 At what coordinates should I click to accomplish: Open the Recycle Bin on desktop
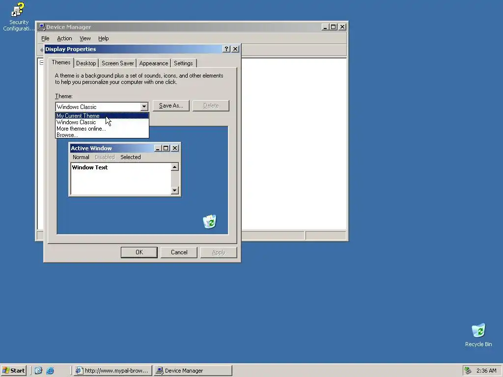(x=478, y=335)
